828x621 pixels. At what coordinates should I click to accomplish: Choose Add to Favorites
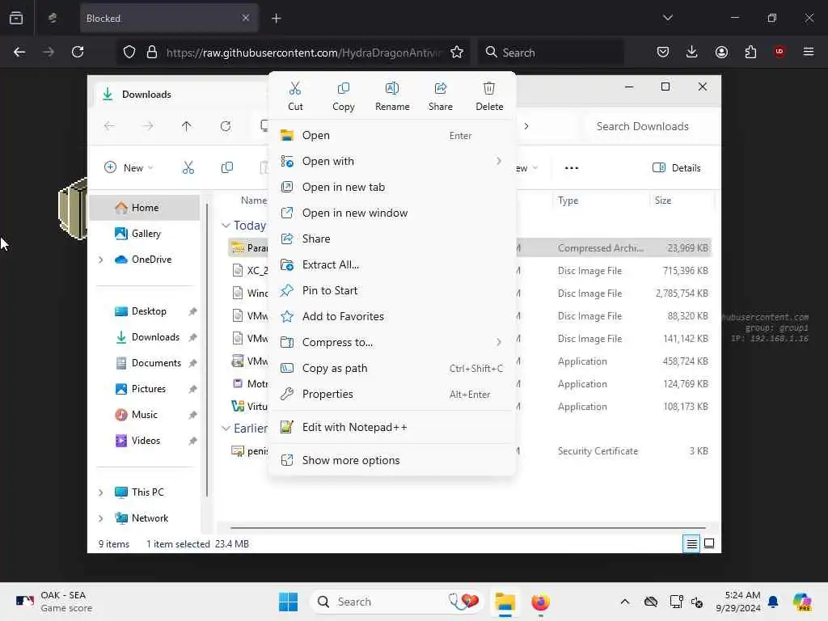pyautogui.click(x=392, y=316)
